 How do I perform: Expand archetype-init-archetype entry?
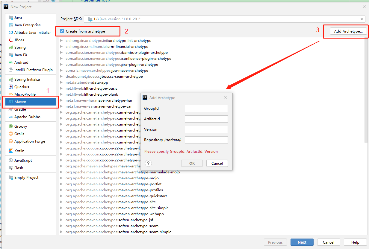click(x=61, y=41)
